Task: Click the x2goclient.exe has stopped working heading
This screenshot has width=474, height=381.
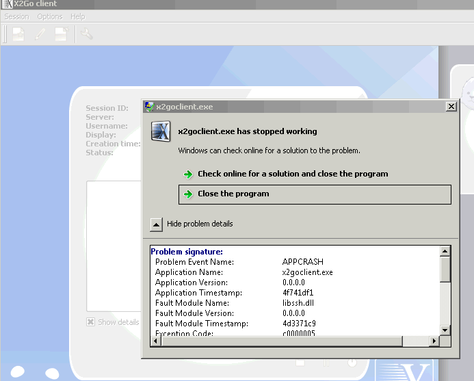Action: click(248, 131)
